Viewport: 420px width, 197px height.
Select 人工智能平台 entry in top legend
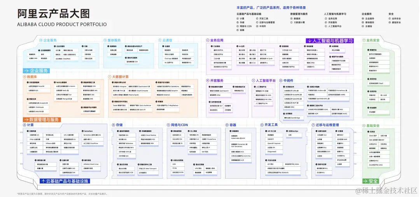(332, 26)
